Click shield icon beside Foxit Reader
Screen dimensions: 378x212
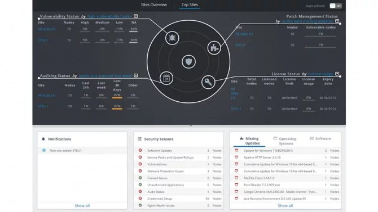pos(236,185)
